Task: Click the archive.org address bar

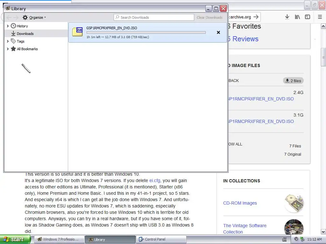Action: pyautogui.click(x=240, y=17)
